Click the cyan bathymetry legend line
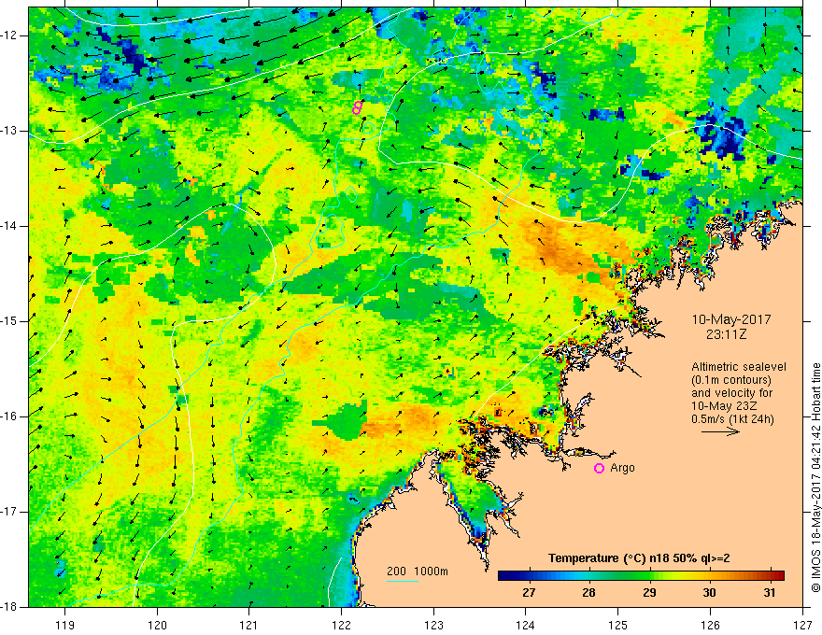This screenshot has height=635, width=822. tap(402, 581)
